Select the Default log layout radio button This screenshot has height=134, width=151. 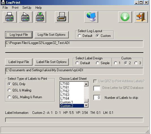(79, 36)
